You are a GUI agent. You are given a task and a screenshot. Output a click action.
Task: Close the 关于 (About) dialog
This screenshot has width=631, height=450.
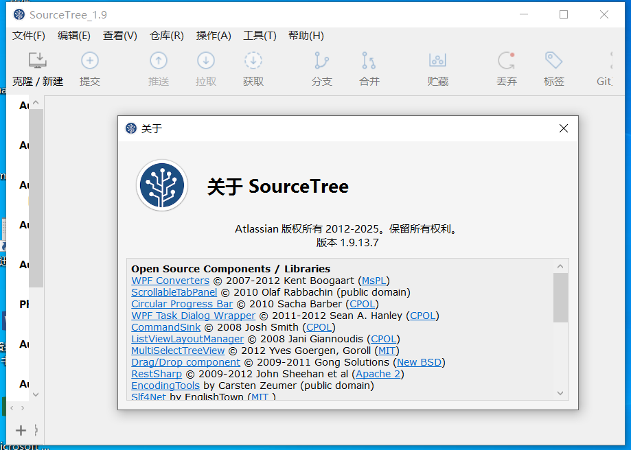tap(564, 128)
